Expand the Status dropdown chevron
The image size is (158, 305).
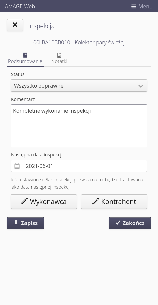(x=141, y=86)
